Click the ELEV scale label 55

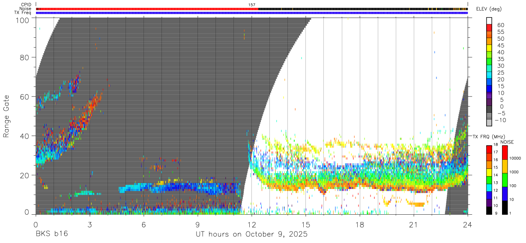tap(501, 32)
